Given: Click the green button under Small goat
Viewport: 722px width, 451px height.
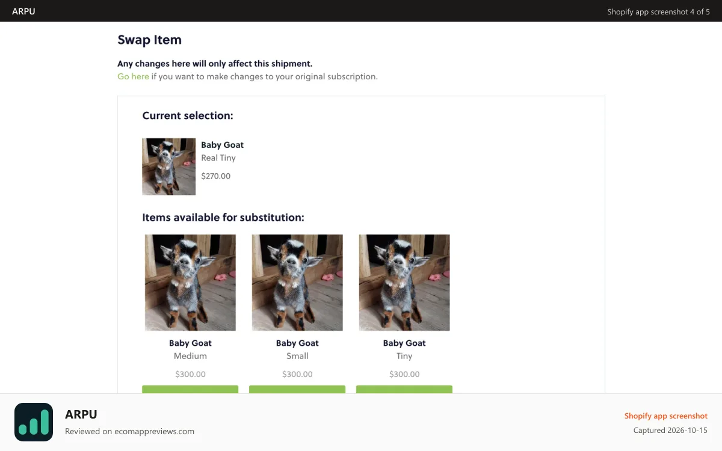Looking at the screenshot, I should [297, 390].
